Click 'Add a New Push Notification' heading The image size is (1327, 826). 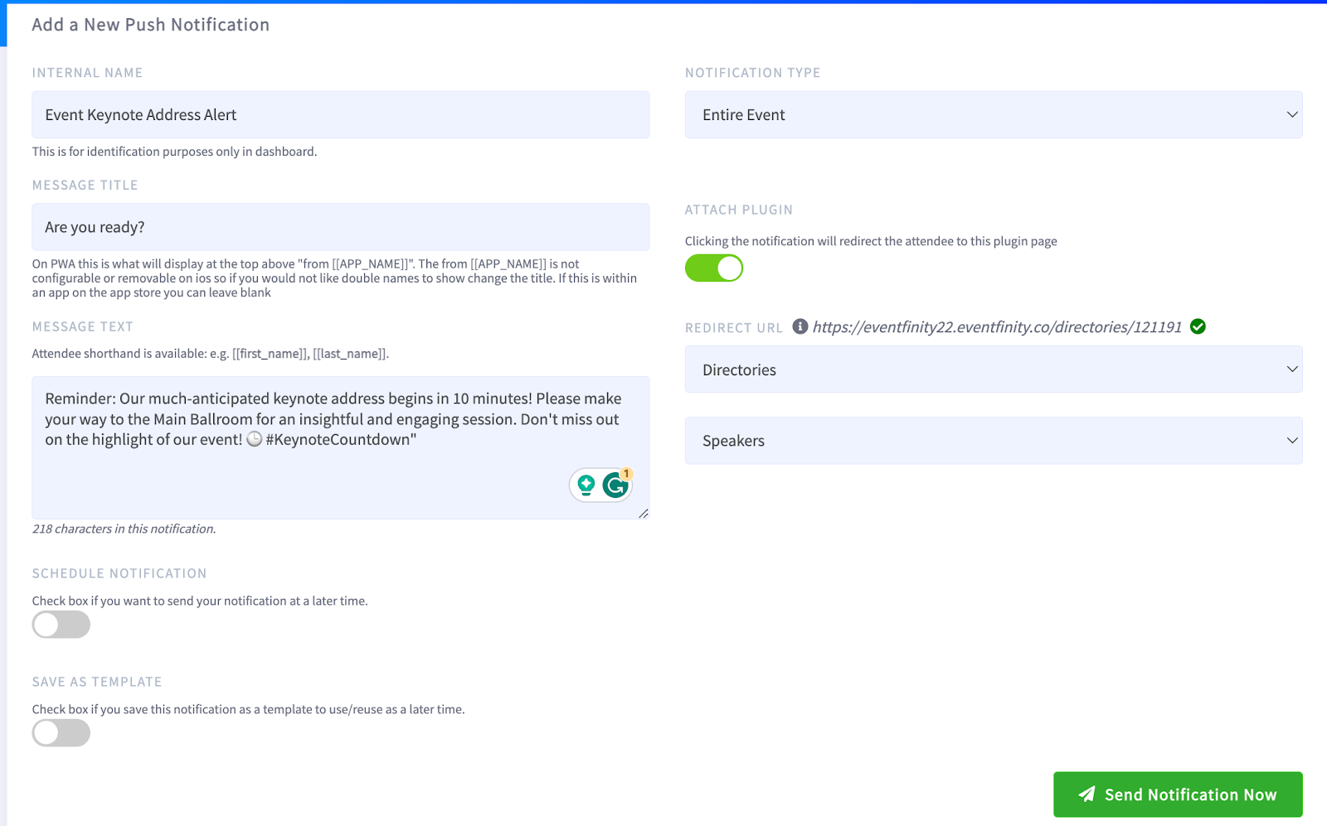pos(151,25)
